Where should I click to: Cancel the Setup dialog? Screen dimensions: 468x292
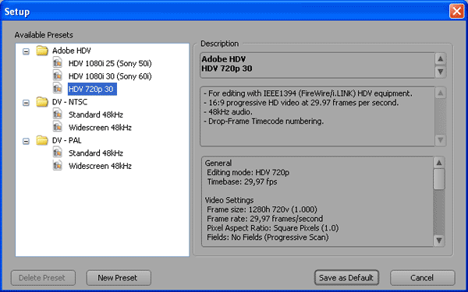[x=422, y=278]
